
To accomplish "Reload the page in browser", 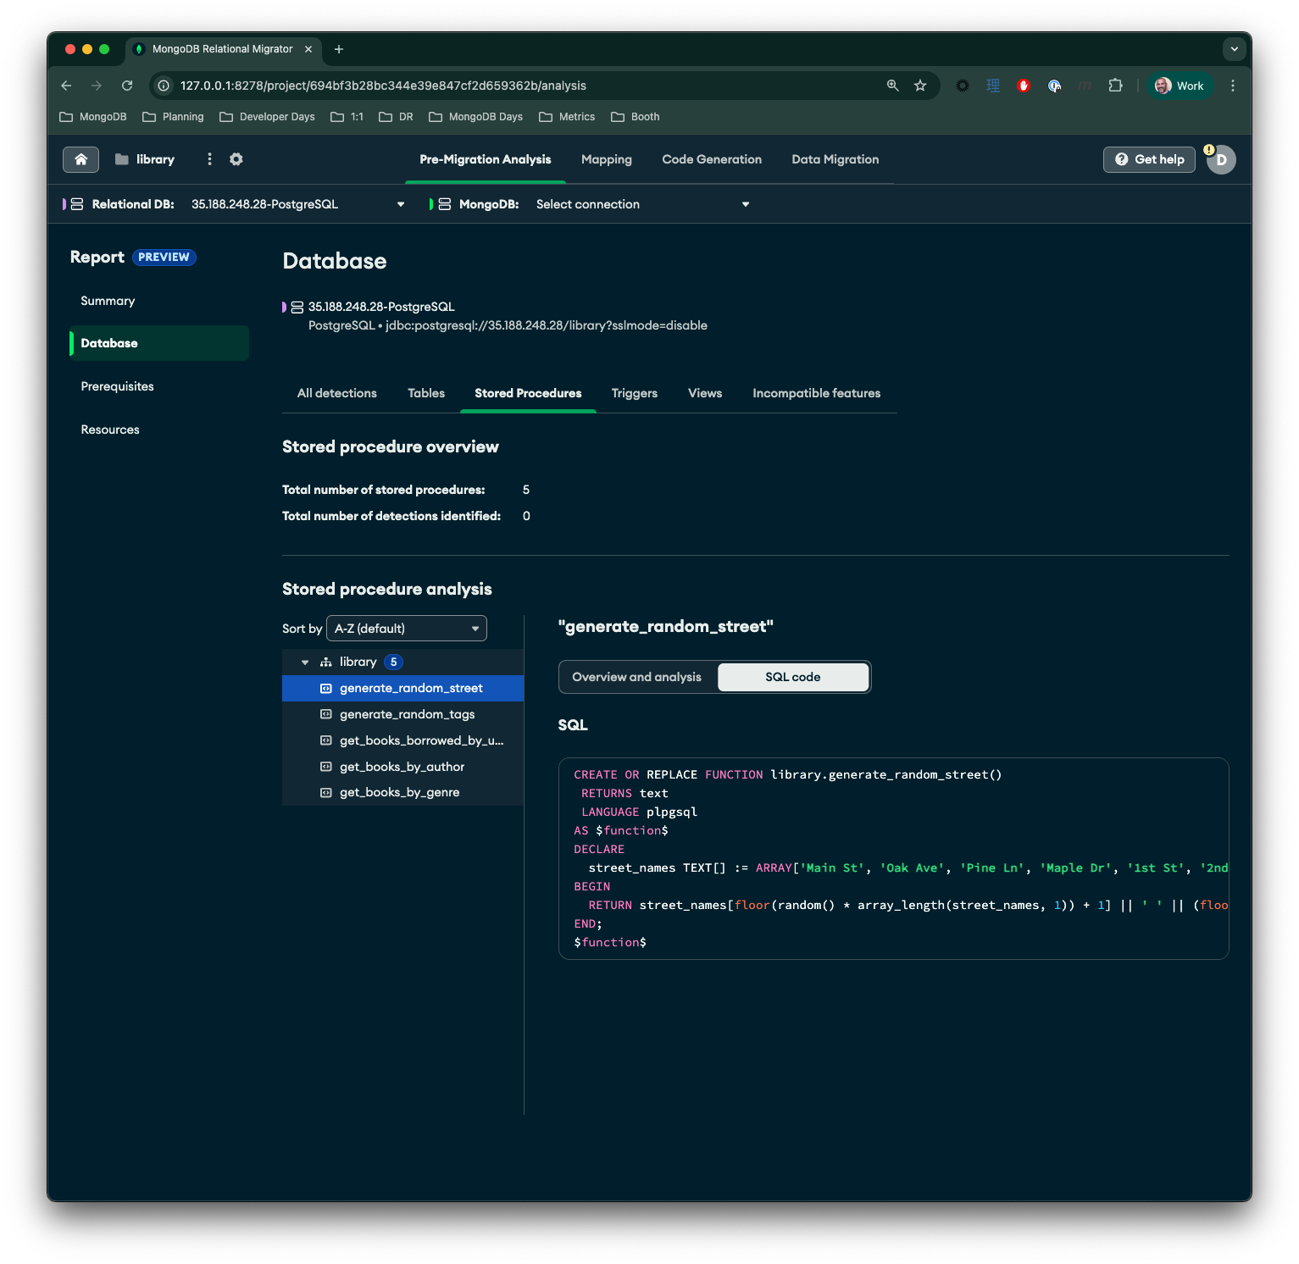I will point(127,86).
